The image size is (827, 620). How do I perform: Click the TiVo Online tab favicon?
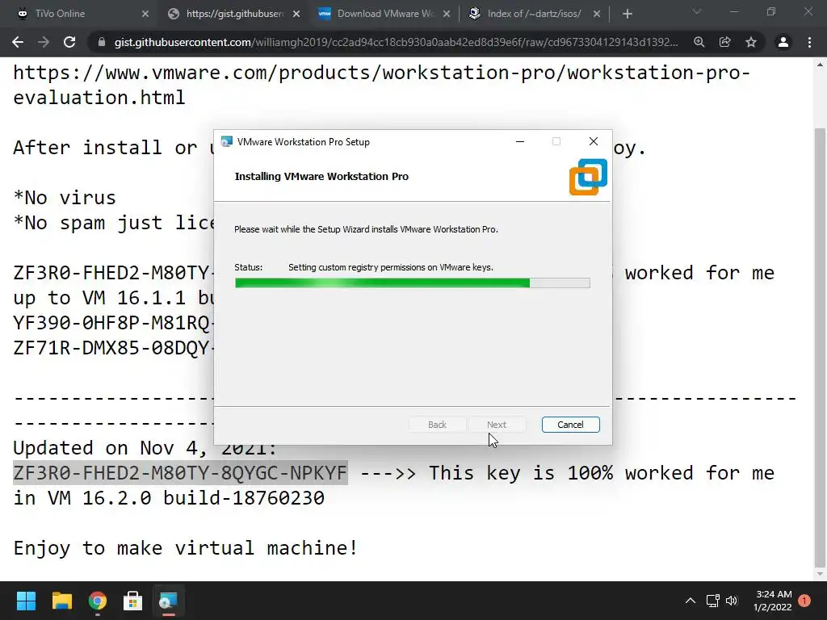click(22, 14)
